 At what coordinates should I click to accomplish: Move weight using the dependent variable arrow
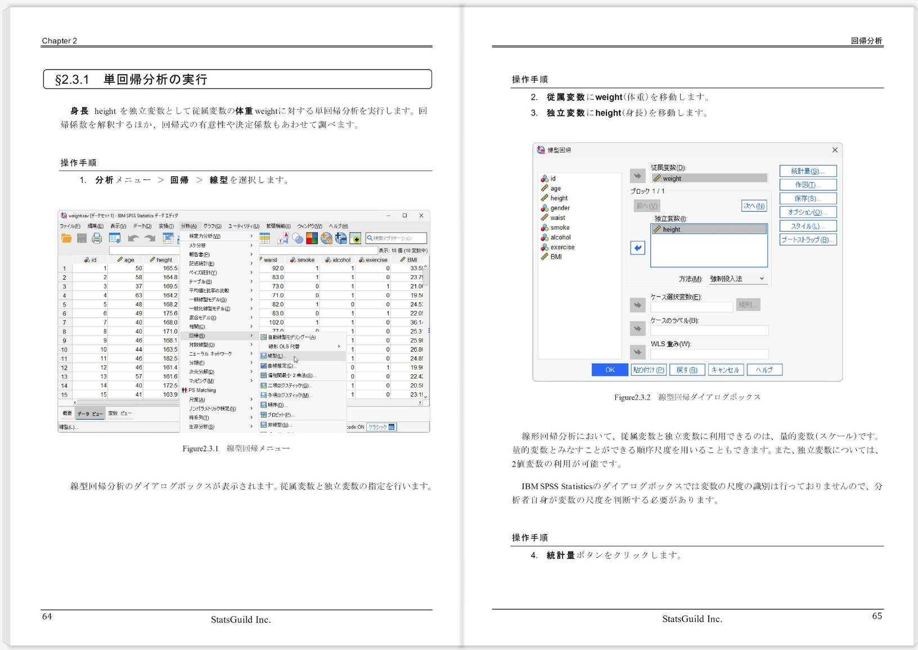(638, 176)
